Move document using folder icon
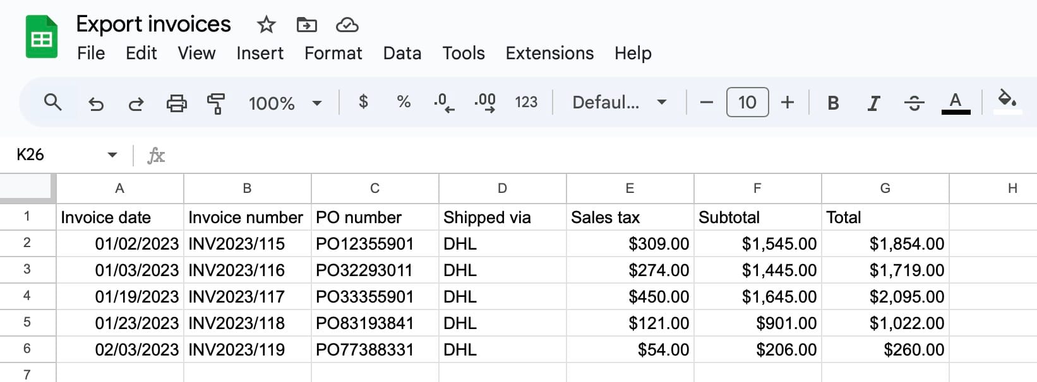This screenshot has width=1037, height=382. [306, 25]
